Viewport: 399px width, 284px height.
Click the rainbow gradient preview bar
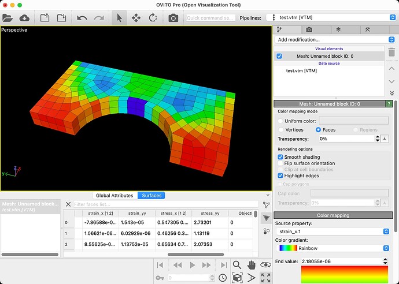(345, 275)
